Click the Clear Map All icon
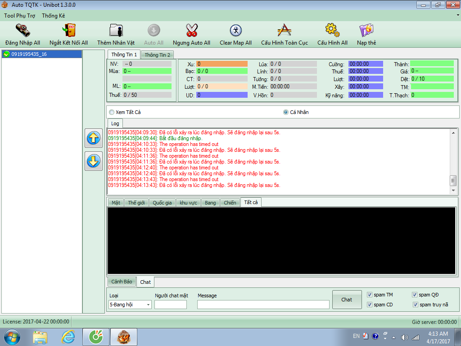Viewport: 461px width, 346px height. (x=235, y=30)
